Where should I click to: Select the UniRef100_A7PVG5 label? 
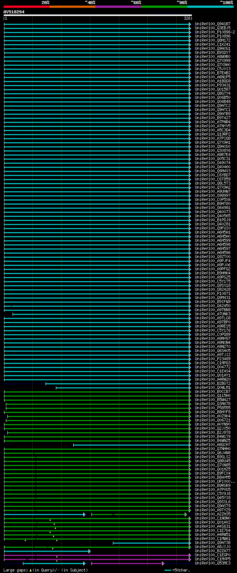(x=213, y=489)
